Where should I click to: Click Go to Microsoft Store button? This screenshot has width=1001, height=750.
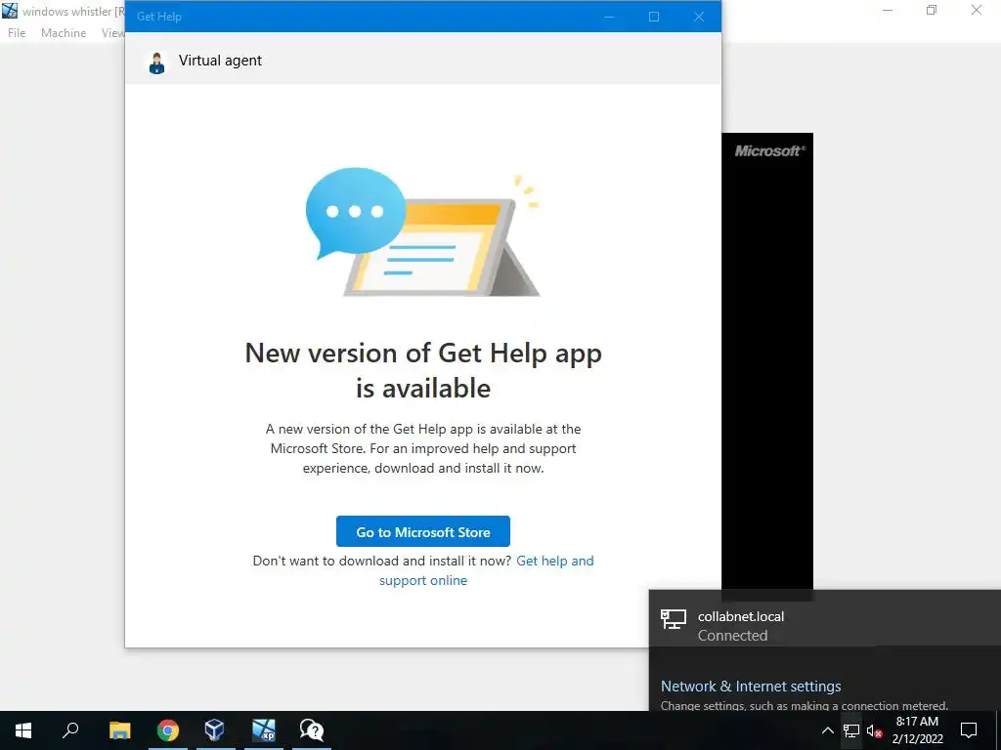[x=423, y=531]
